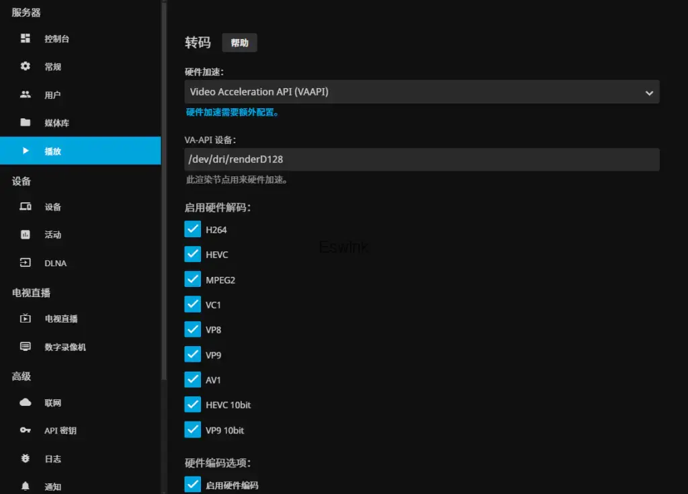Click the gear icon for 常规 settings
The width and height of the screenshot is (688, 494).
click(x=26, y=67)
